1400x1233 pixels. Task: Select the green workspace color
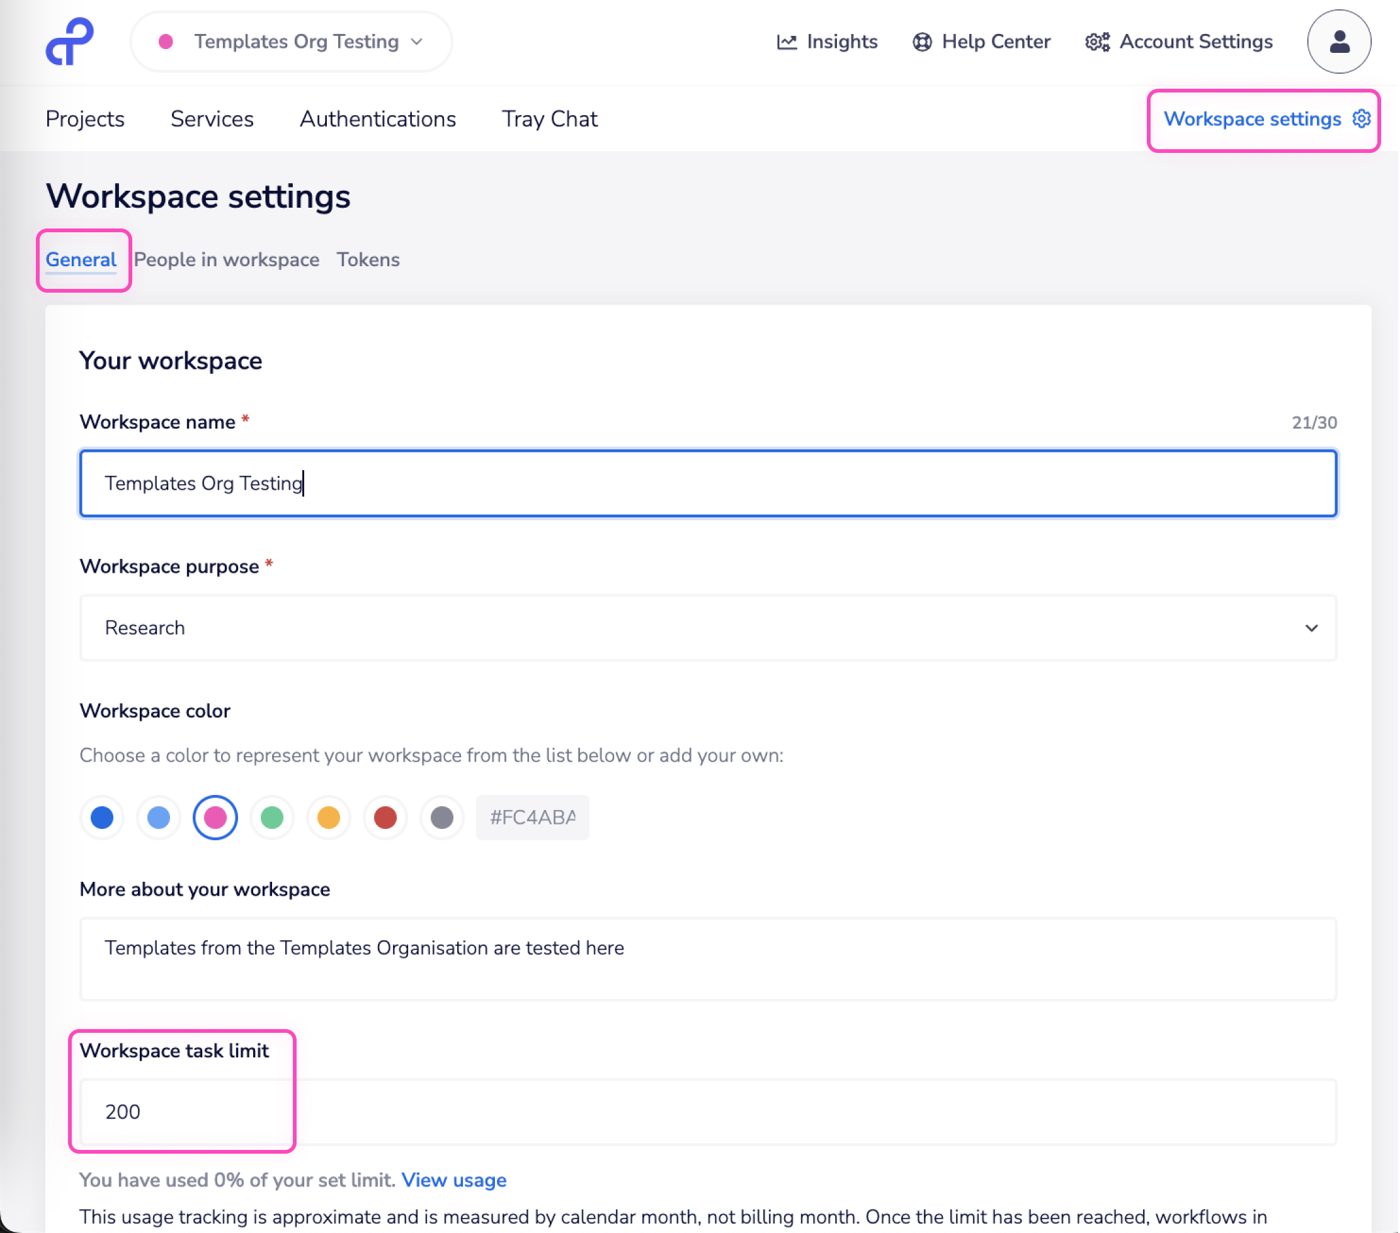coord(272,817)
